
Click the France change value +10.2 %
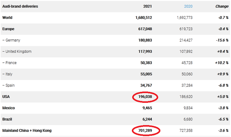222,63
